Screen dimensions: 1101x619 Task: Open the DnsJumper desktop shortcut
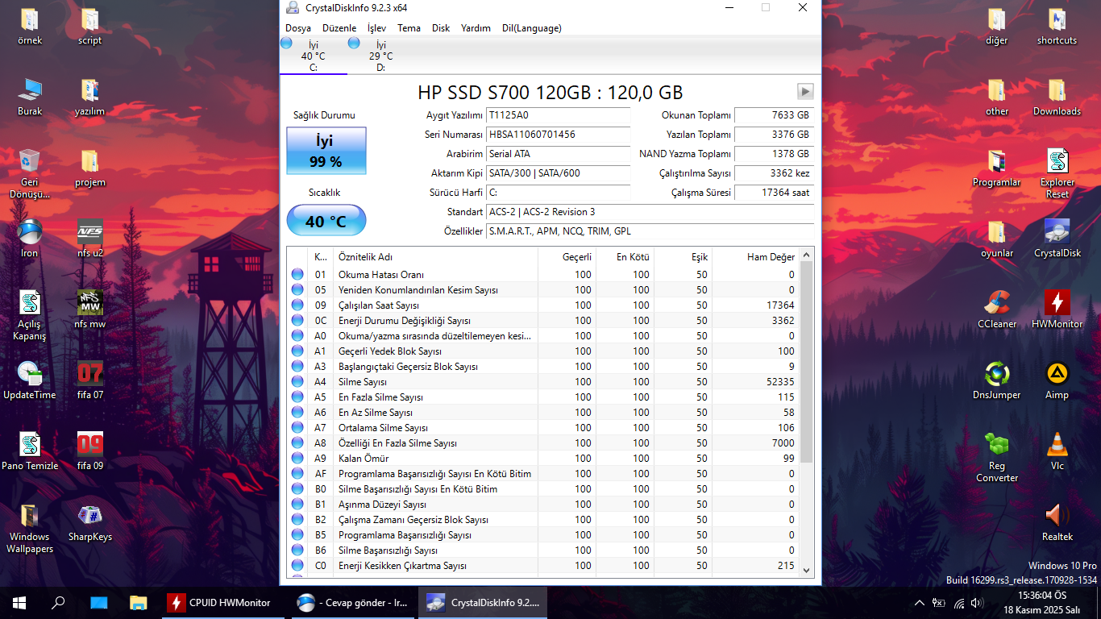coord(997,380)
